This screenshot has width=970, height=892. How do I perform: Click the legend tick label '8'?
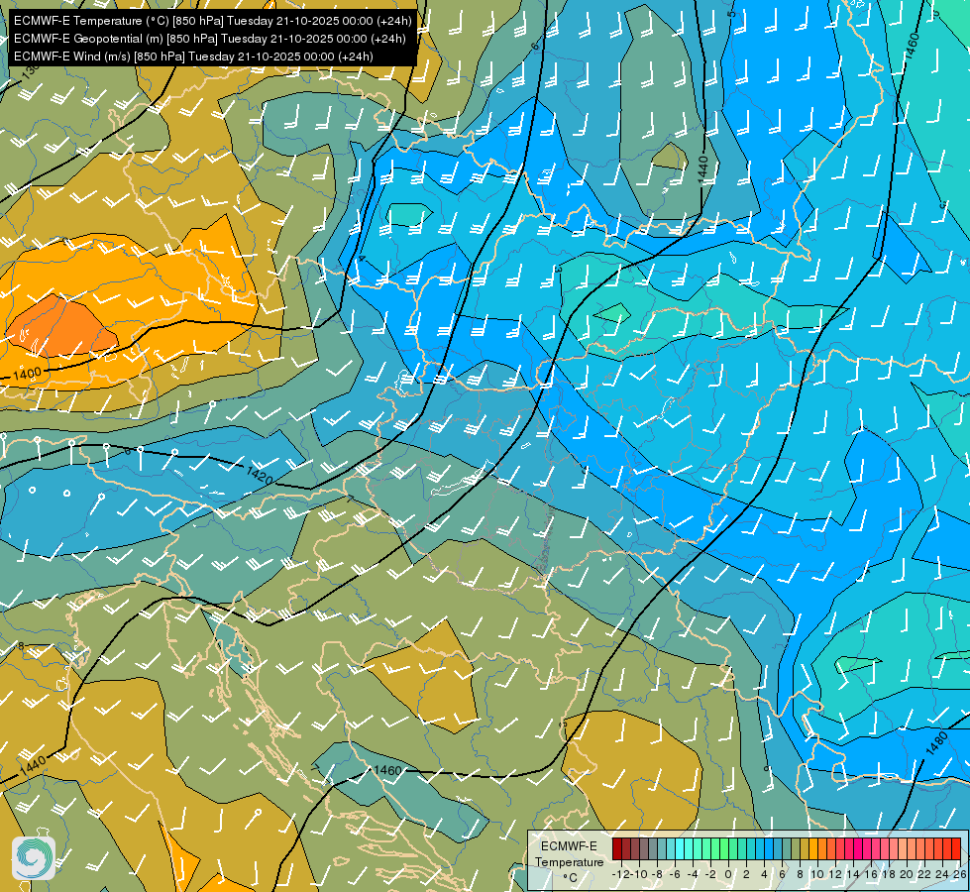800,875
